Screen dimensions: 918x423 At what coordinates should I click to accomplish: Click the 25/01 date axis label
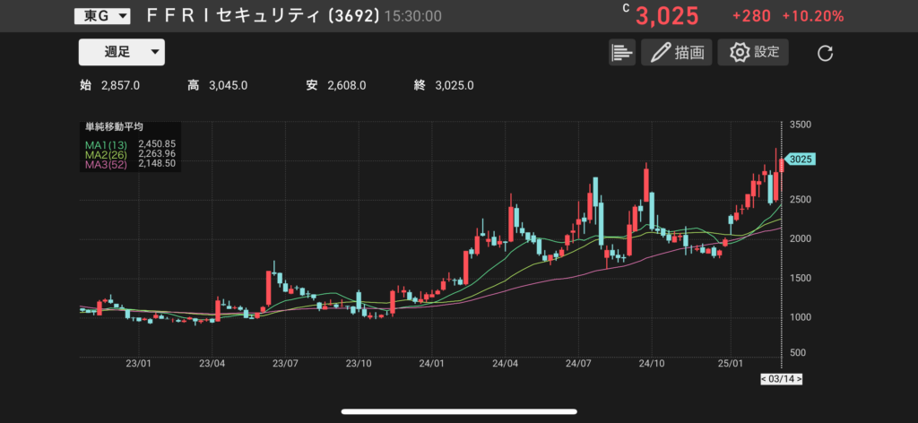(x=732, y=363)
